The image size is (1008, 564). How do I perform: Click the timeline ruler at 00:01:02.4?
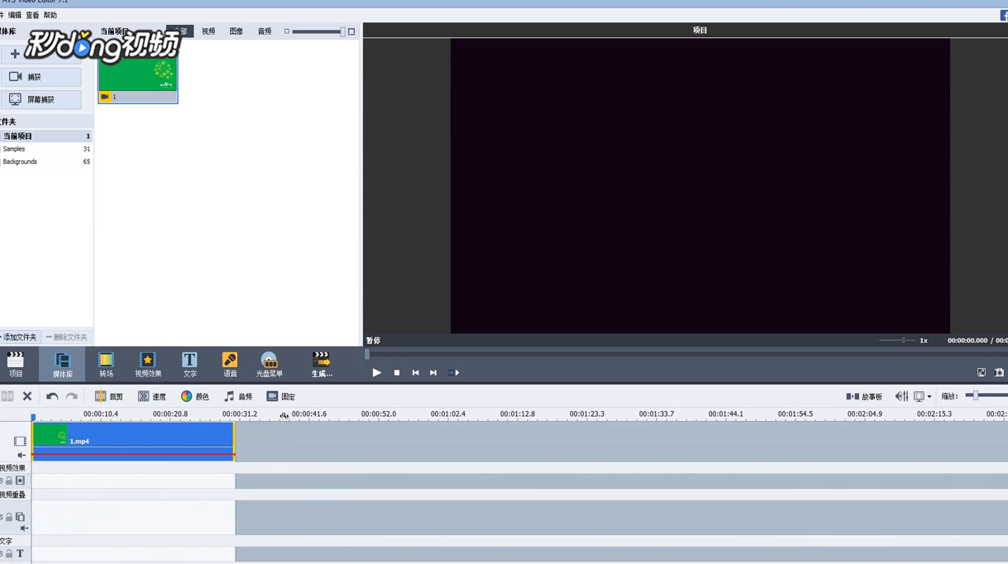tap(447, 414)
